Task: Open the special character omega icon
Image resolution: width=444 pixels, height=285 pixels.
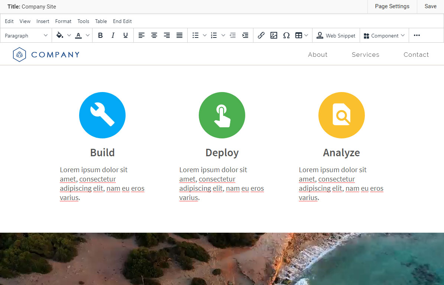Action: [x=286, y=36]
